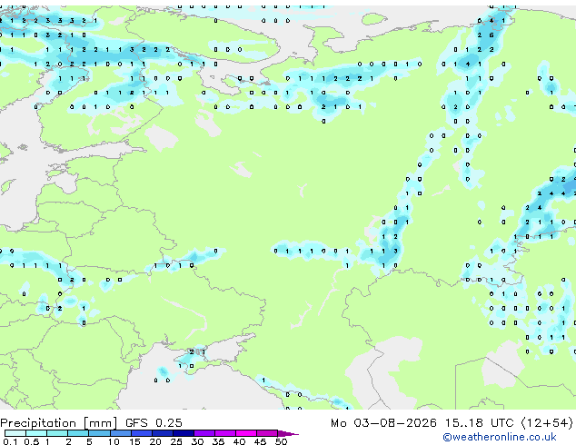Screen dimensions: 576x445
Task: Click the '15..18 UTC' time text
Action: (479, 423)
